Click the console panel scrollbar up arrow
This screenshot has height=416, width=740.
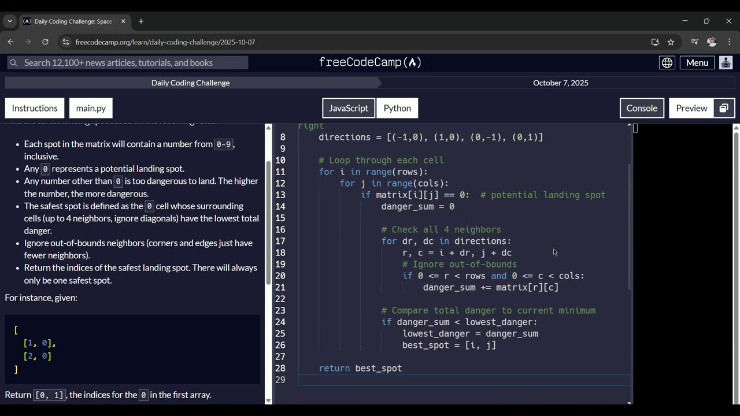coord(736,127)
